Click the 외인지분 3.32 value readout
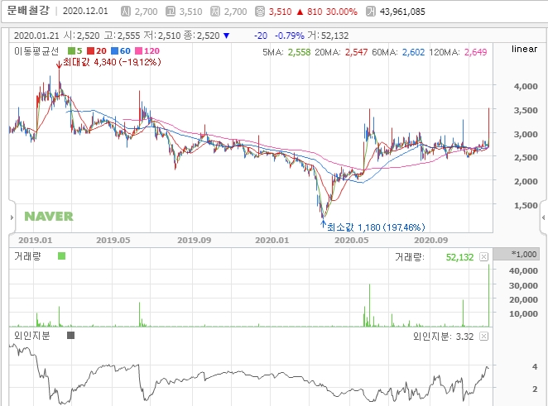The image size is (548, 406). pos(465,337)
